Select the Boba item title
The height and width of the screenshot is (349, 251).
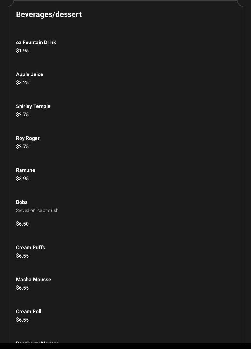coord(22,202)
